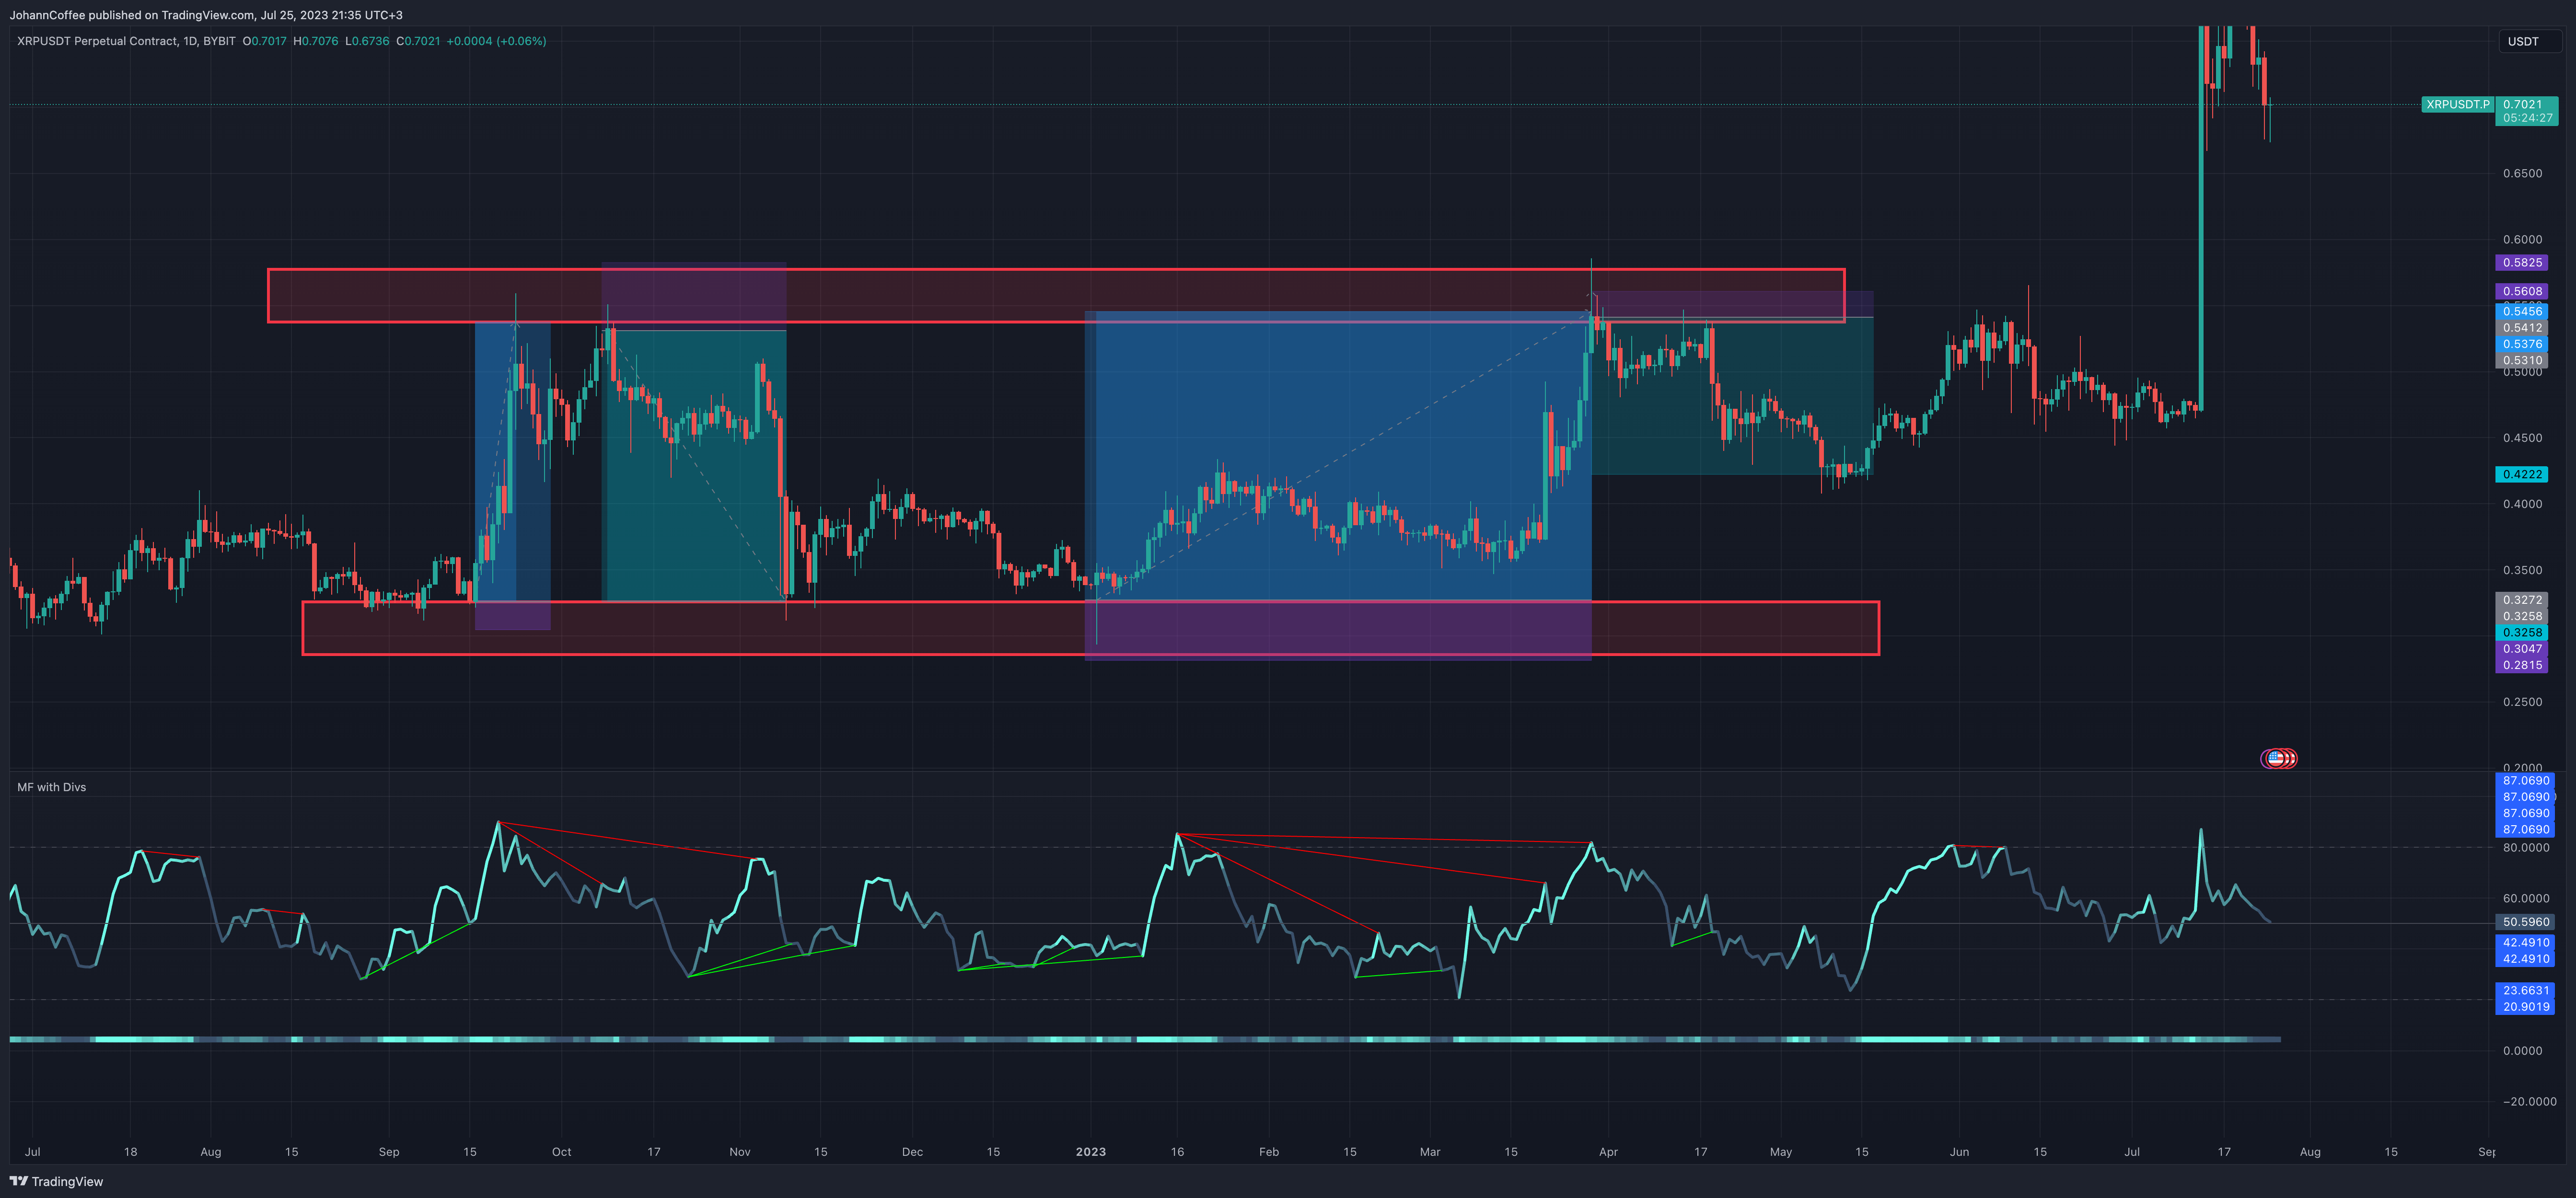This screenshot has width=2576, height=1198.
Task: Click the closing price value C0.7021 in legend
Action: (418, 41)
